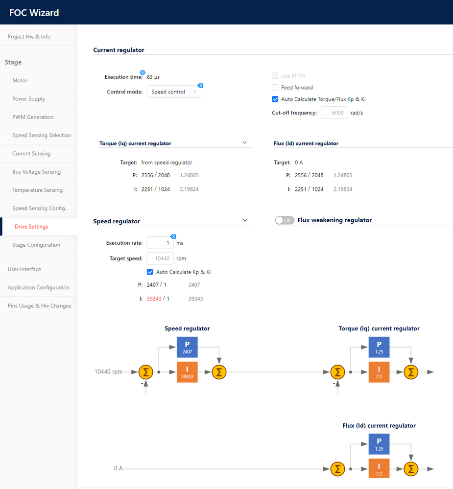453x489 pixels.
Task: Click Flux P value 2556 / 2048
Action: (x=309, y=175)
